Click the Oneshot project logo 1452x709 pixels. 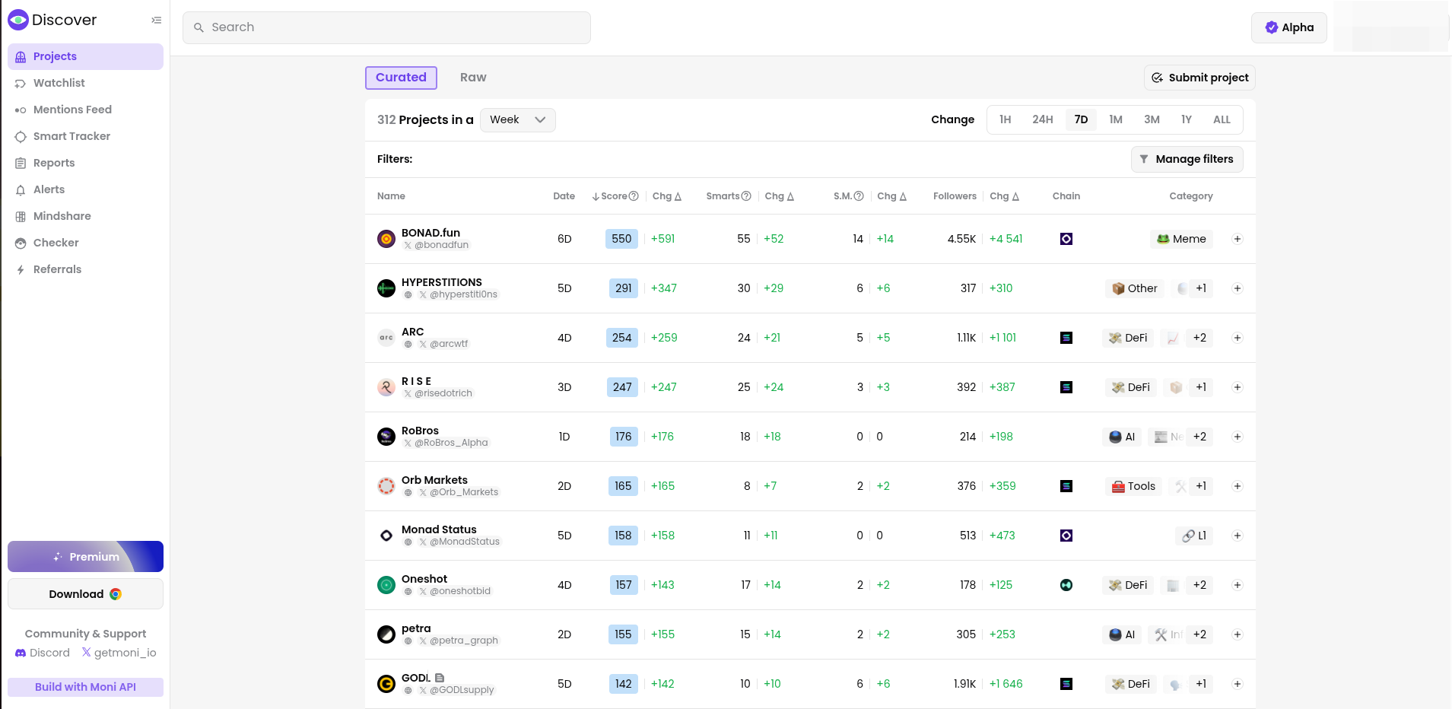click(386, 585)
